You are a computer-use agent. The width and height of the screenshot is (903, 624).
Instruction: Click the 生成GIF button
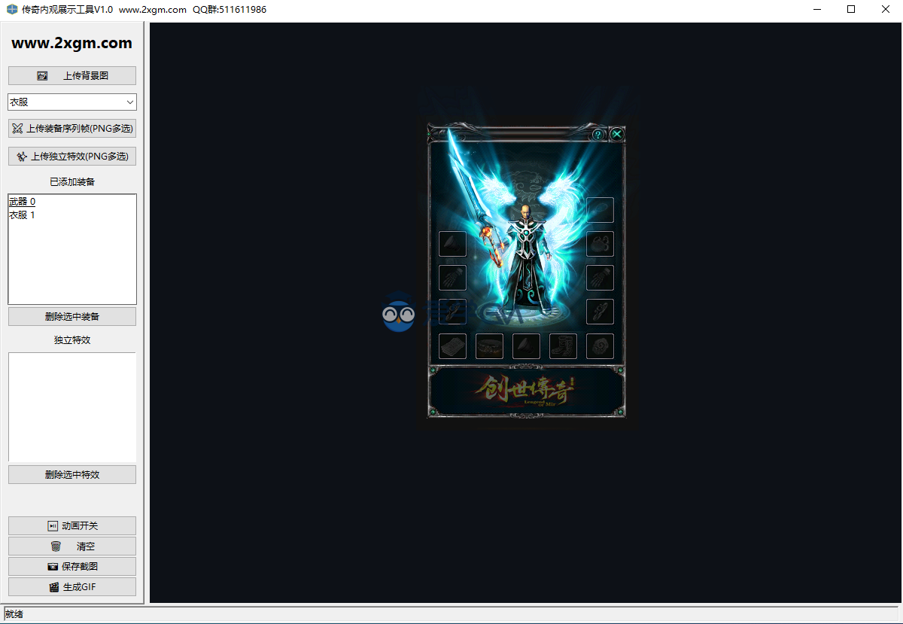pos(72,587)
